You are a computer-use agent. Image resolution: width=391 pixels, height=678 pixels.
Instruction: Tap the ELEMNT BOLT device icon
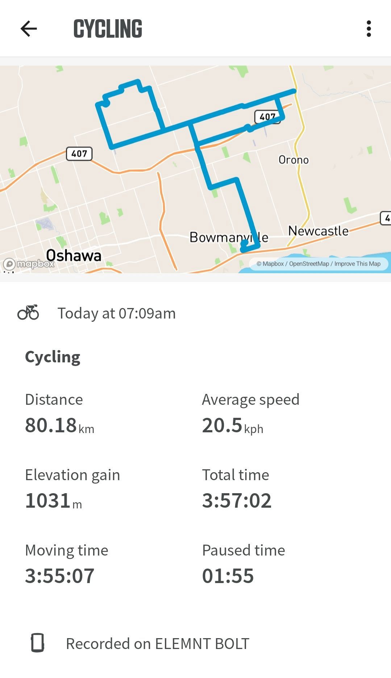37,643
